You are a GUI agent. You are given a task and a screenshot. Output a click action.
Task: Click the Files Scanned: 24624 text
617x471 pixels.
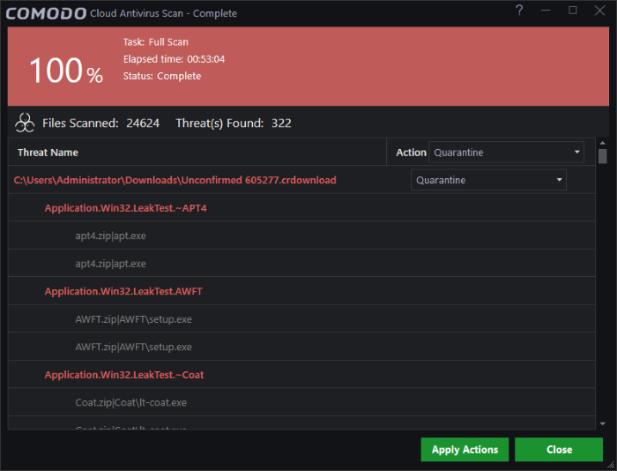(101, 123)
